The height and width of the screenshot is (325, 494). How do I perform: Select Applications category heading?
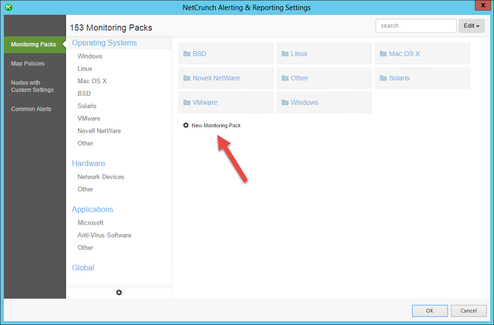click(x=92, y=209)
